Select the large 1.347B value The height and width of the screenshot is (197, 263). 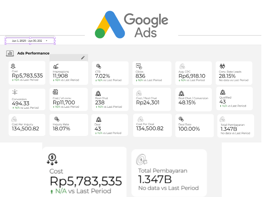[x=155, y=179]
